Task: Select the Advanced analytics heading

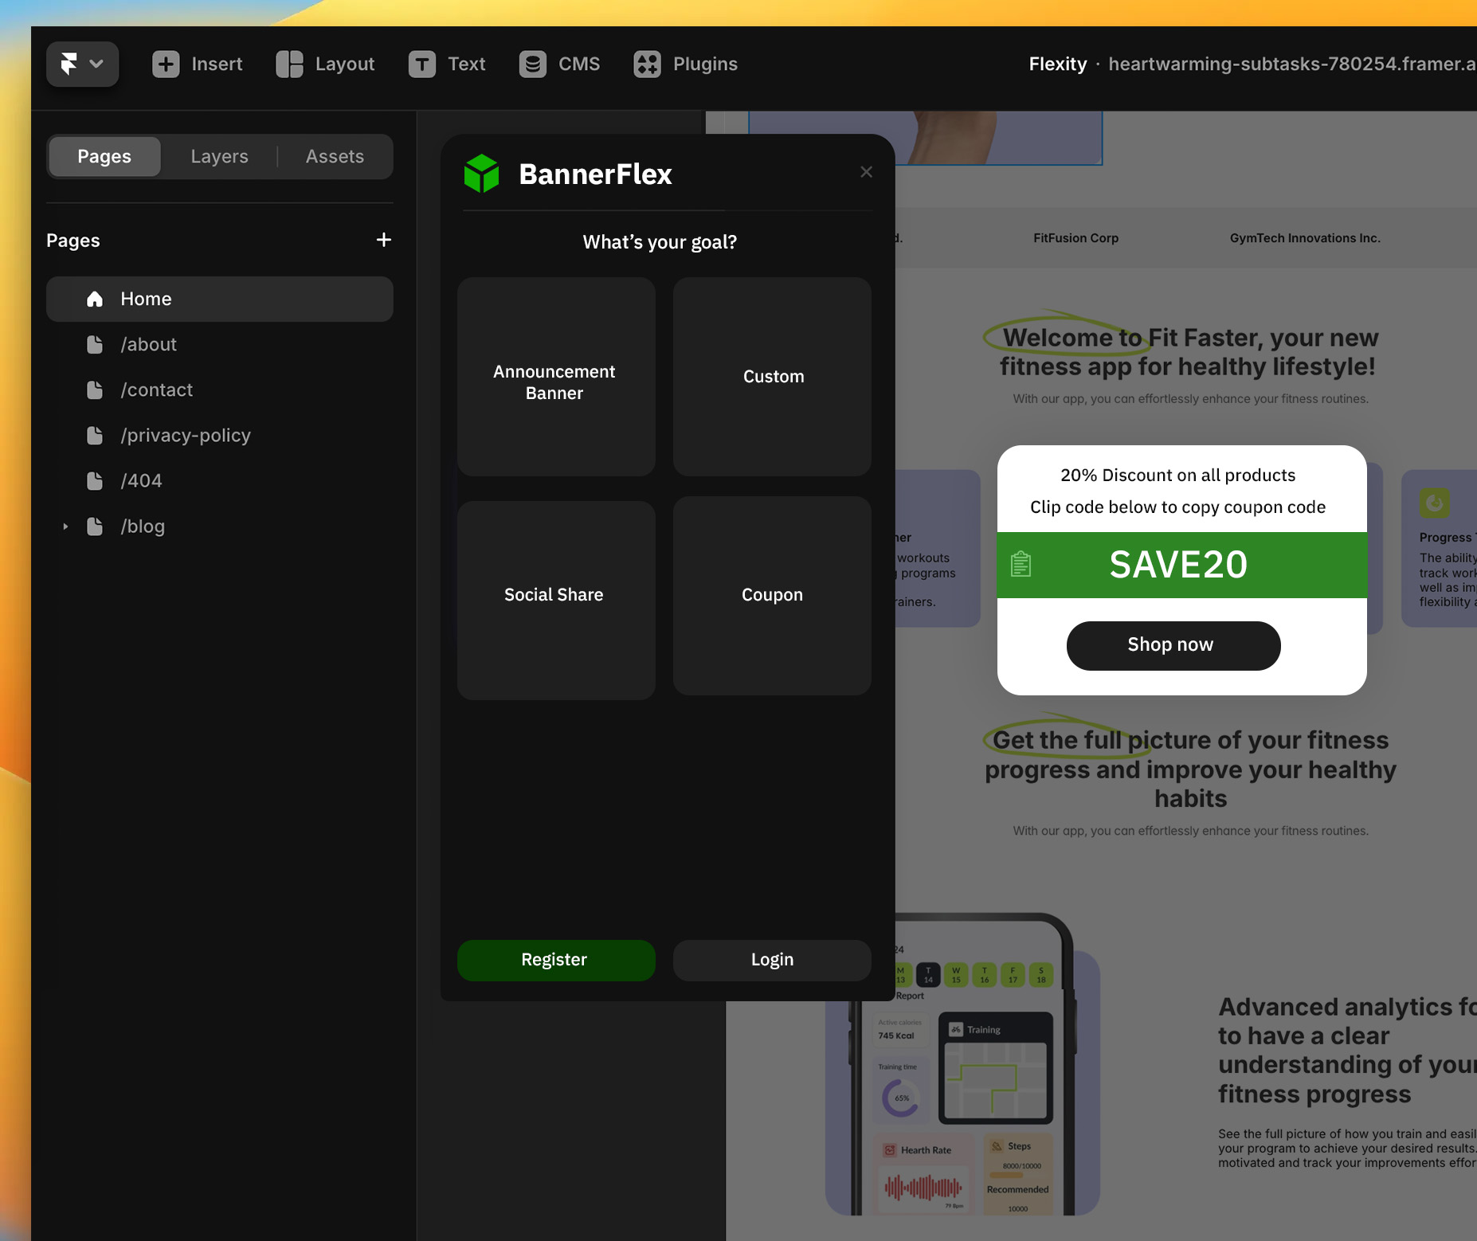Action: click(1347, 1050)
